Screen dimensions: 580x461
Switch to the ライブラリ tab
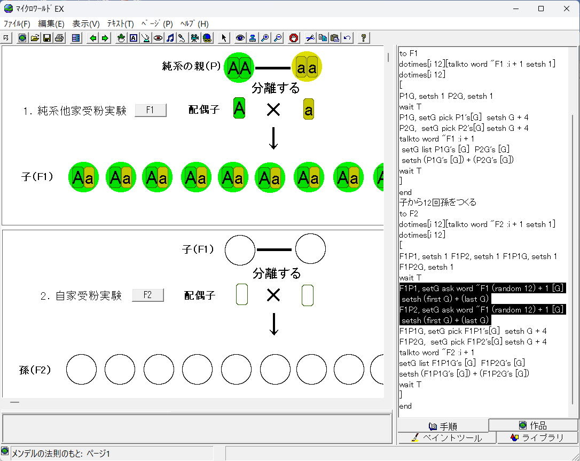pos(537,437)
